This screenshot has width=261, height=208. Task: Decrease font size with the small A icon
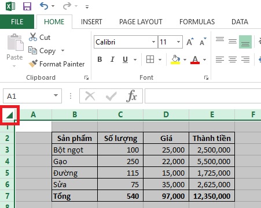(203, 42)
